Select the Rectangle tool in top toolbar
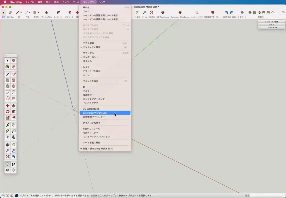This screenshot has width=286, height=198. 35,13
